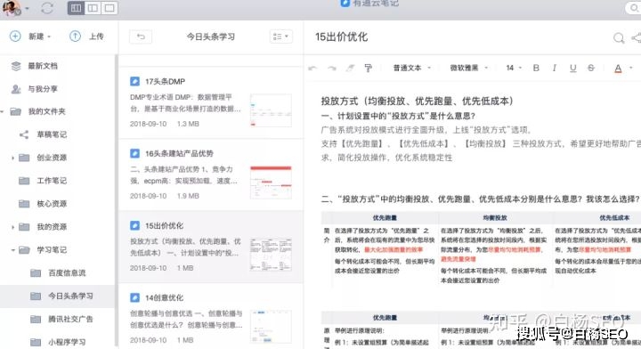Click the note icon beside 16头条建站产品优势

[134, 154]
